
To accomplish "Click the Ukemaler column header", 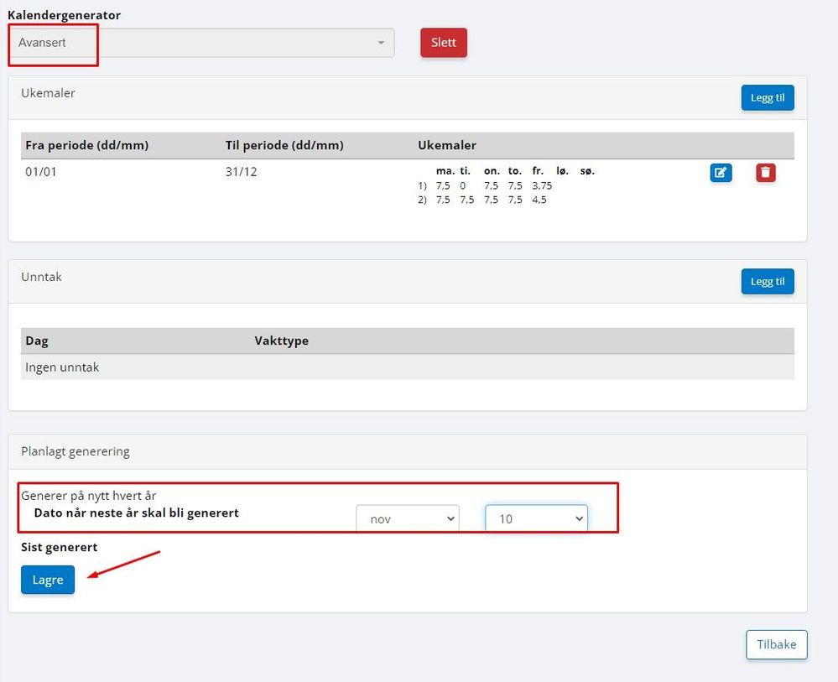I will point(447,145).
